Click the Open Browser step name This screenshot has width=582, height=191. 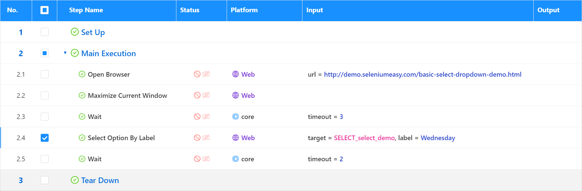(109, 74)
